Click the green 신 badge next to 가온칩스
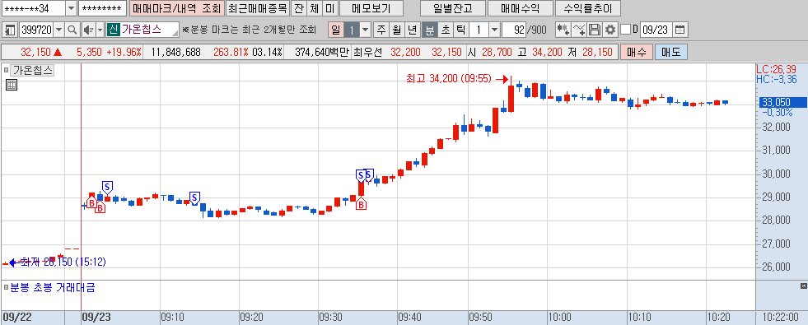Screen dimensions: 808x325 tap(113, 30)
